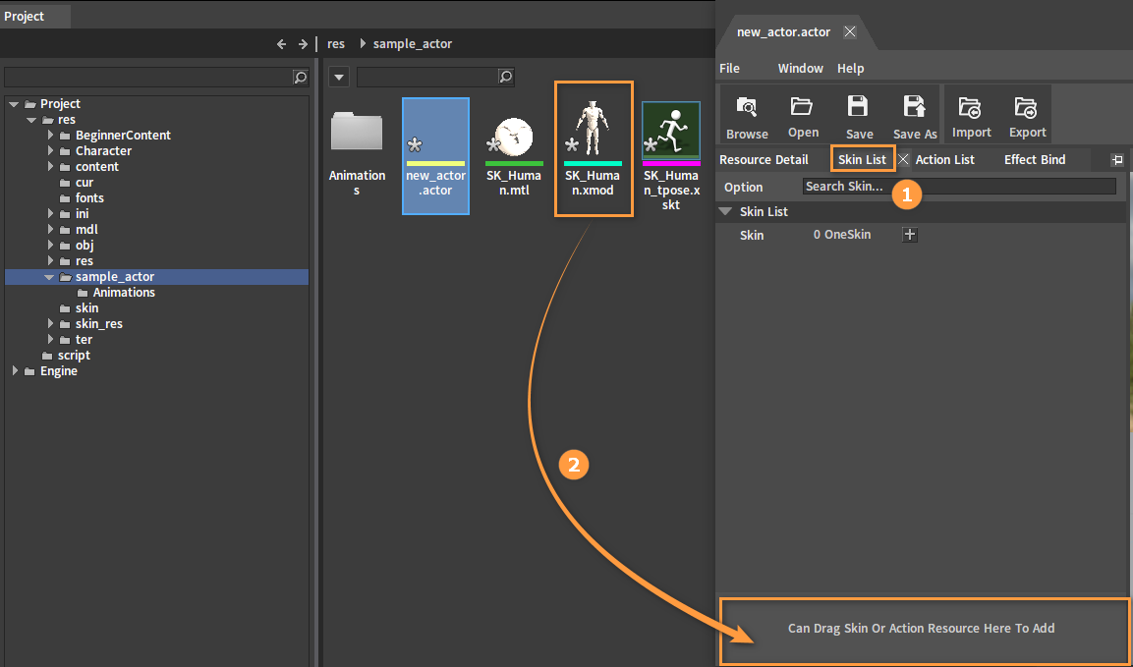Activate the new_actor.actor editor tab
This screenshot has width=1133, height=667.
(x=783, y=31)
